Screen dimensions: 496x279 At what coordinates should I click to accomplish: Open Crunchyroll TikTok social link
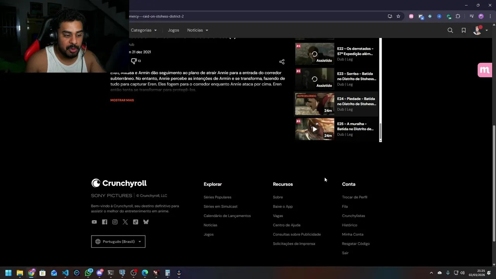coord(135,222)
